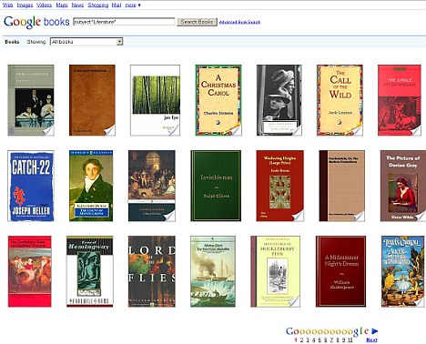The height and width of the screenshot is (344, 426).
Task: Open the black-and-white woman photo cover
Action: coord(279,100)
